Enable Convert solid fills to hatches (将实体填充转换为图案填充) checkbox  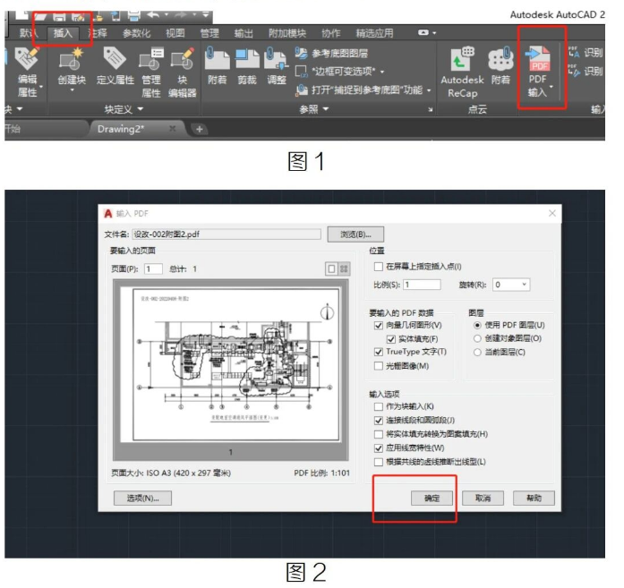point(378,434)
